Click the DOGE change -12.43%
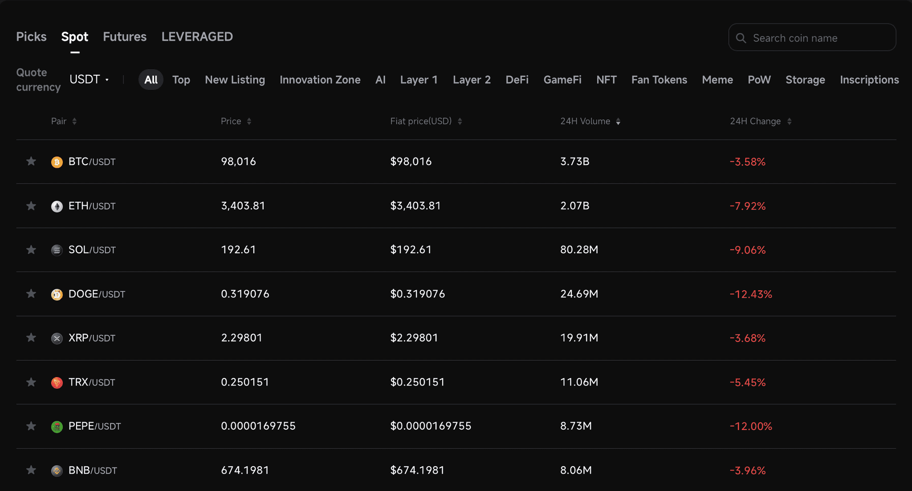The width and height of the screenshot is (912, 491). click(751, 294)
